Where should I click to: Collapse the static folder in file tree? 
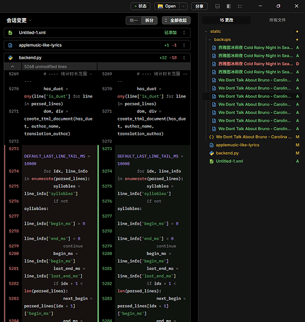pos(206,32)
